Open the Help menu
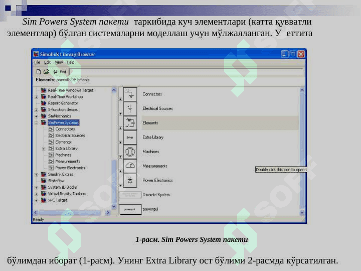The image size is (361, 271). click(71, 62)
